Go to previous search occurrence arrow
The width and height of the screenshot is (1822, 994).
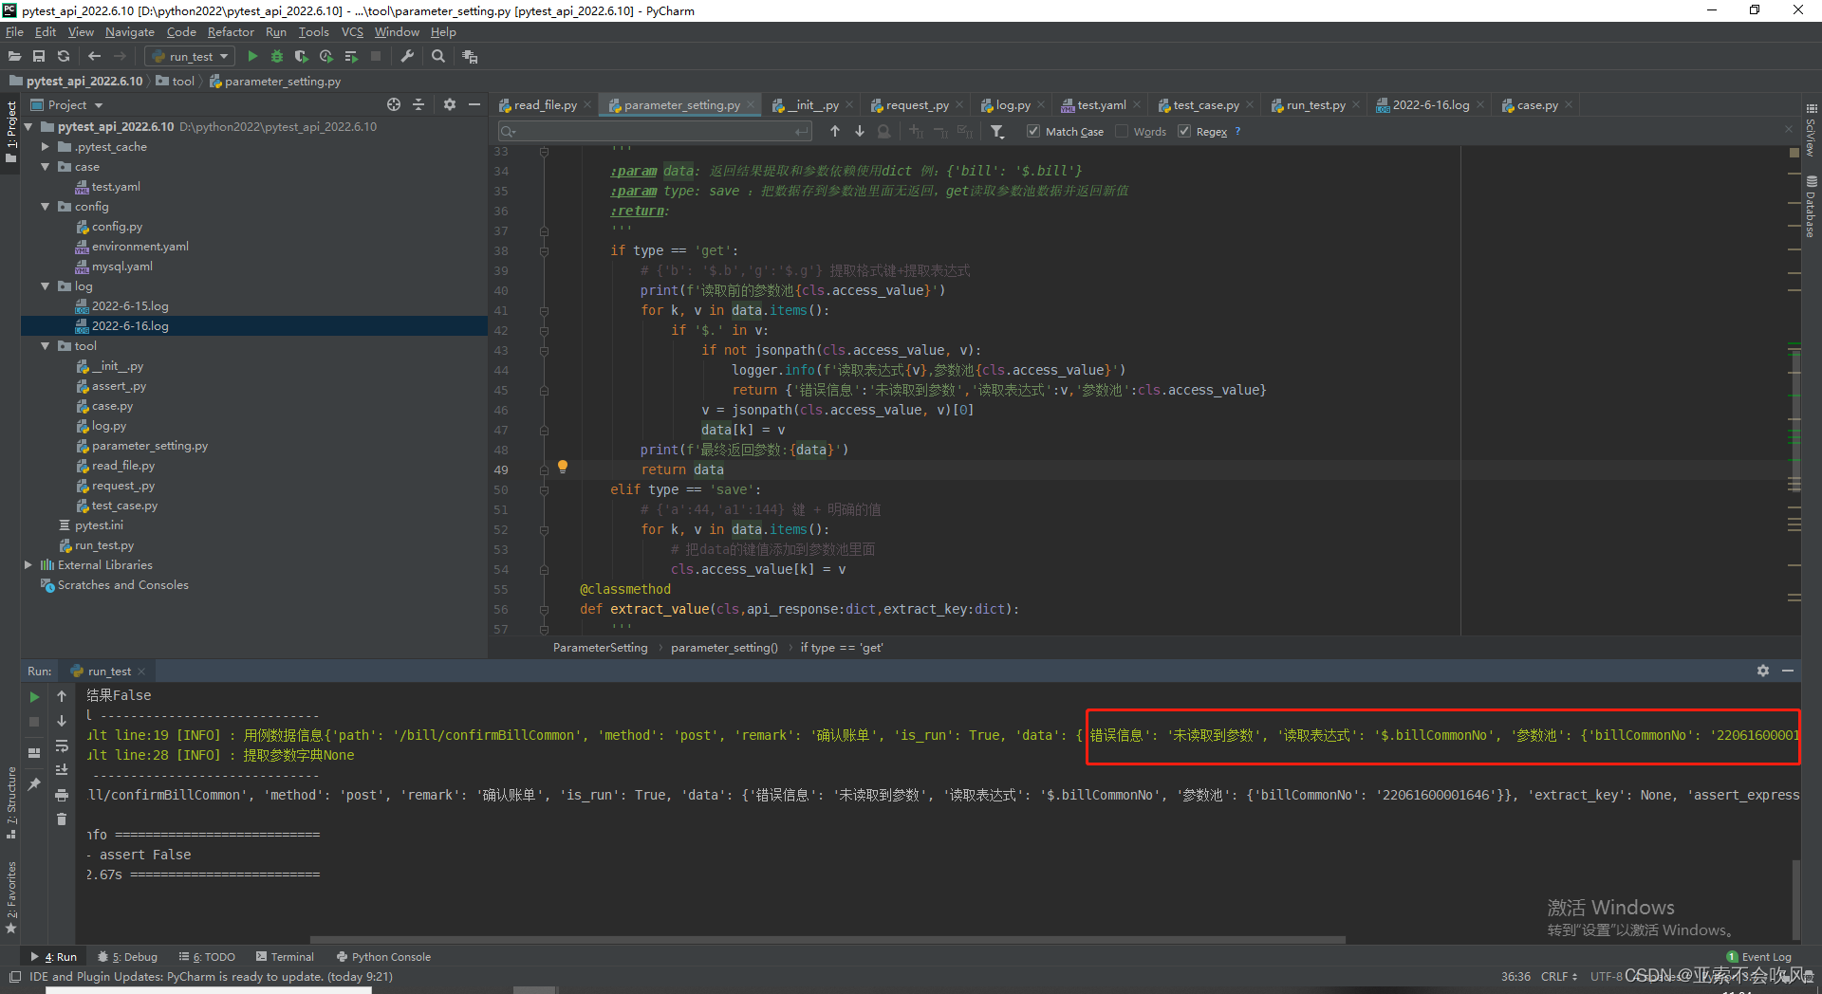point(835,131)
